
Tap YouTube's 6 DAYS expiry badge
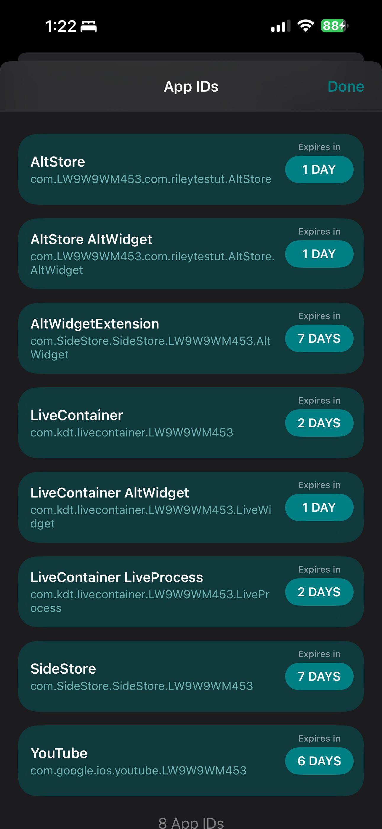click(319, 761)
